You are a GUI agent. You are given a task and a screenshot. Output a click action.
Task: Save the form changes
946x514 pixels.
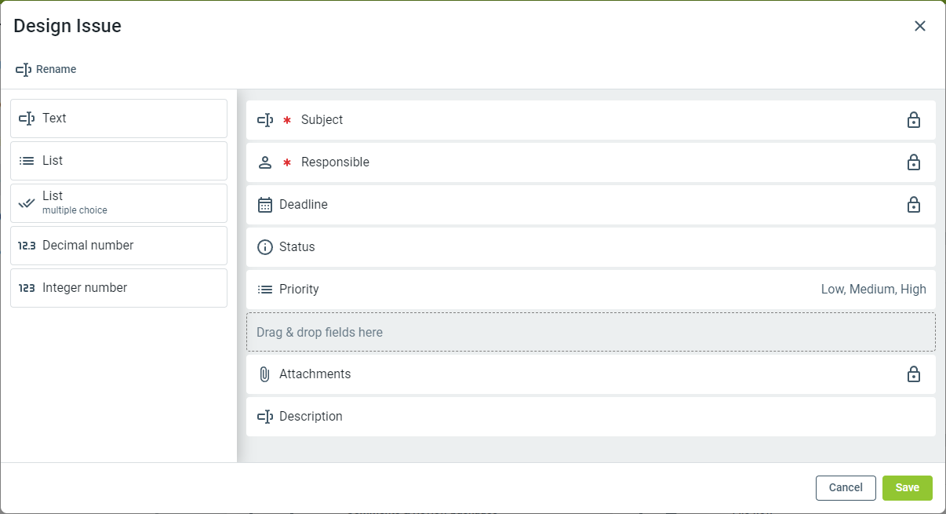click(907, 487)
